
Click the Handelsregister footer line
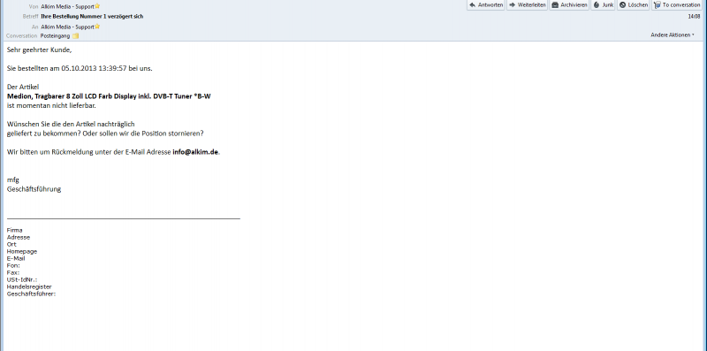[29, 286]
